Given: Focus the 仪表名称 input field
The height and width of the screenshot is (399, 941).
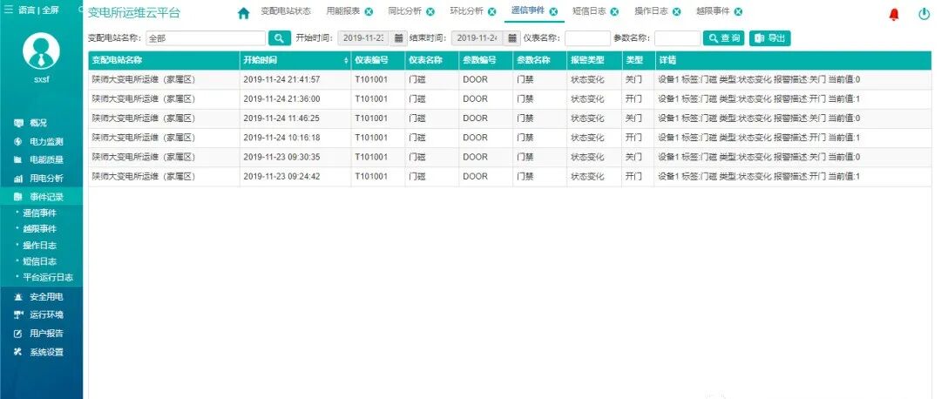Looking at the screenshot, I should point(587,38).
